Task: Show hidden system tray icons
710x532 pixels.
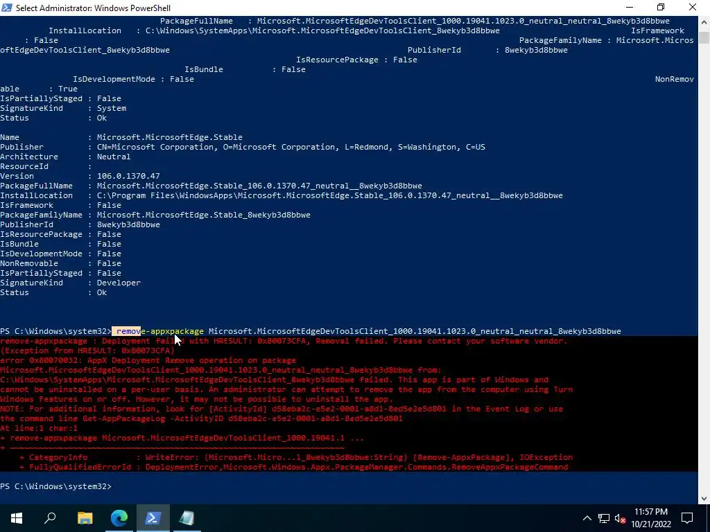Action: point(587,518)
